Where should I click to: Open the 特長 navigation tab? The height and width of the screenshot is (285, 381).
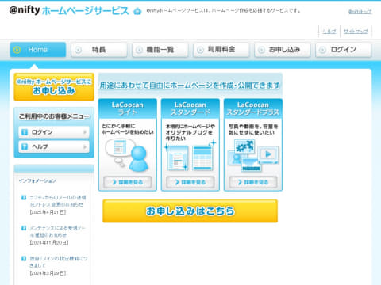(x=99, y=50)
